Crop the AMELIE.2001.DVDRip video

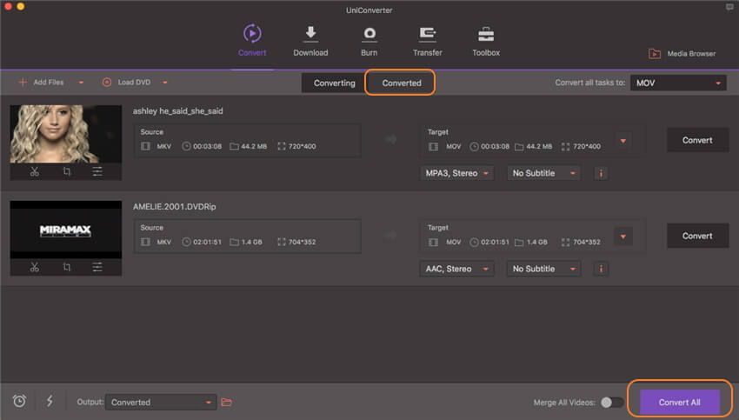(x=66, y=267)
